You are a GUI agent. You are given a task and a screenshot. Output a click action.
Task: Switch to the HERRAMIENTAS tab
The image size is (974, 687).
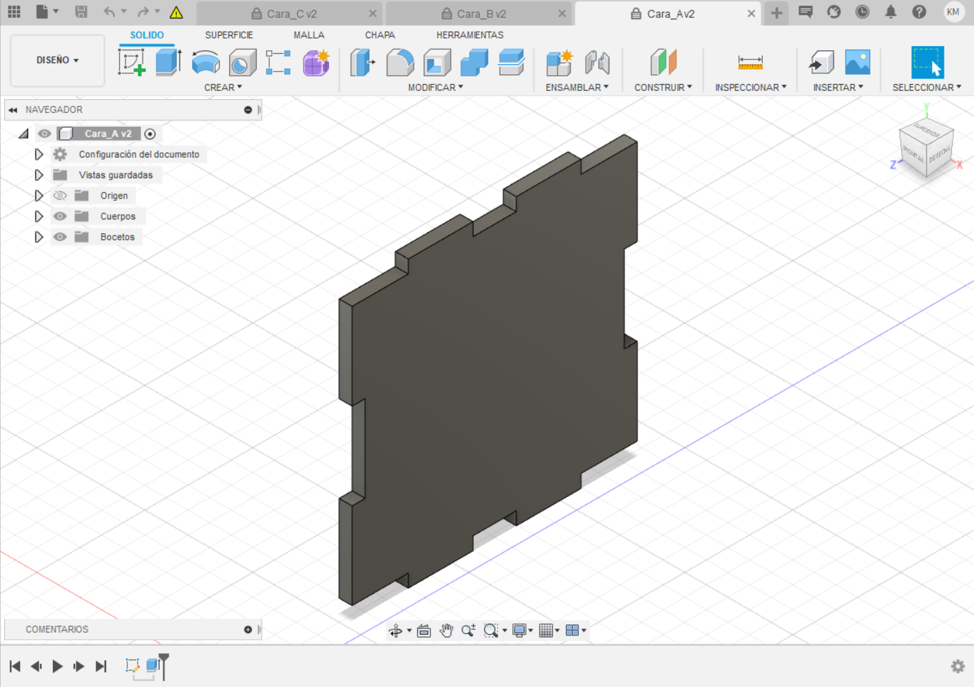click(470, 35)
